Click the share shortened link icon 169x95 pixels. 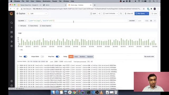click(x=99, y=13)
